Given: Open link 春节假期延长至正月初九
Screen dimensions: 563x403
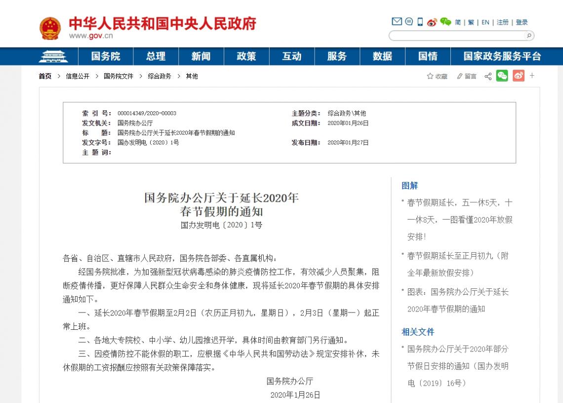Looking at the screenshot, I should [x=458, y=264].
